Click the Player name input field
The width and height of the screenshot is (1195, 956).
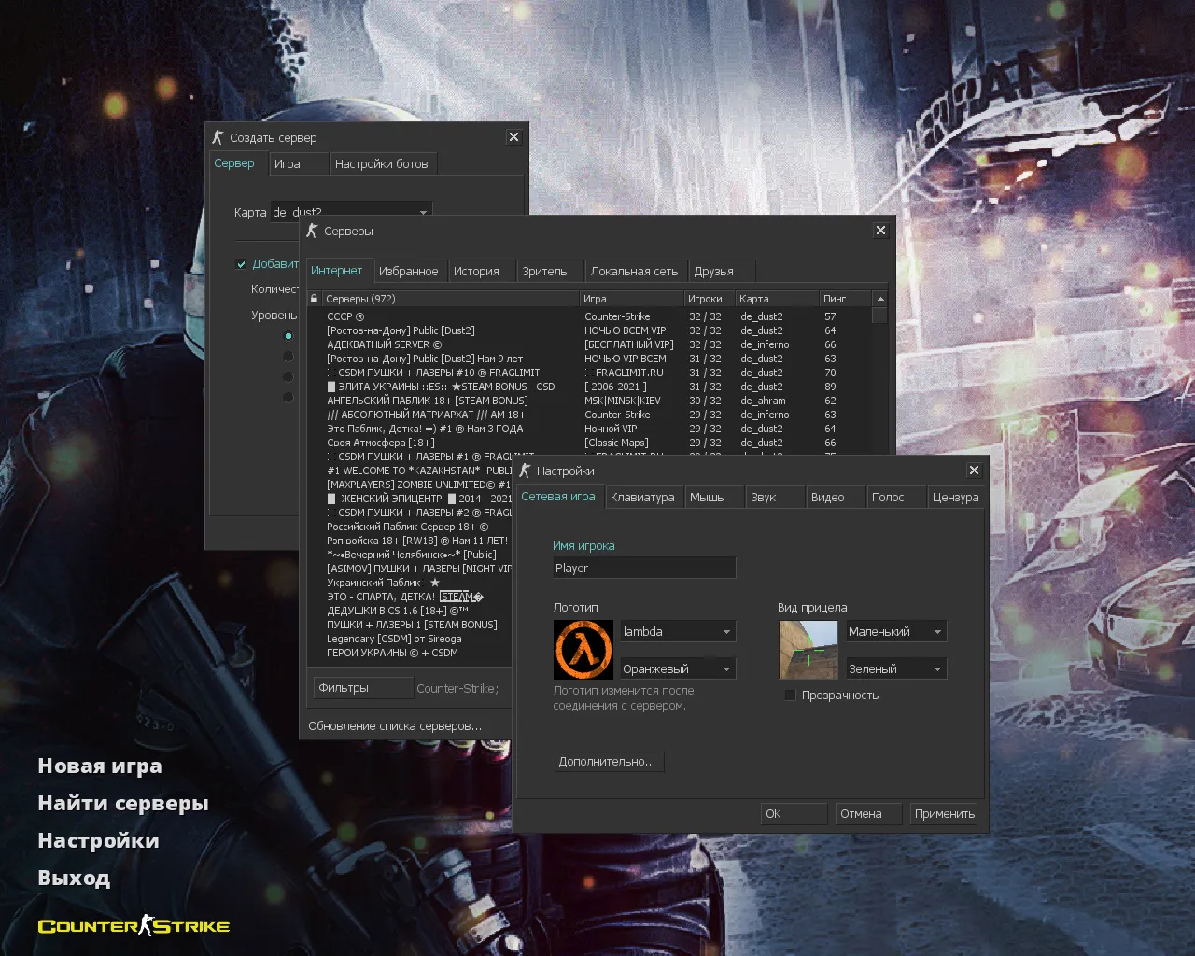[644, 567]
